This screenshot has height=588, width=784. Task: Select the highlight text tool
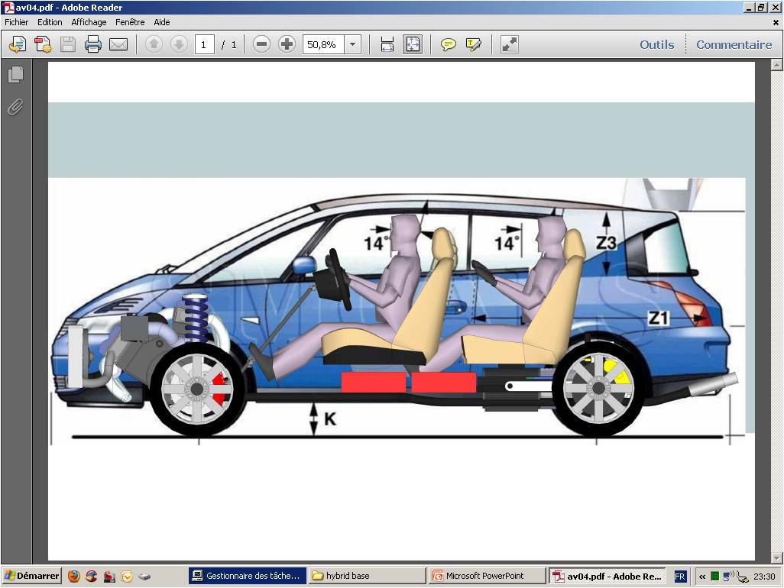tap(474, 44)
